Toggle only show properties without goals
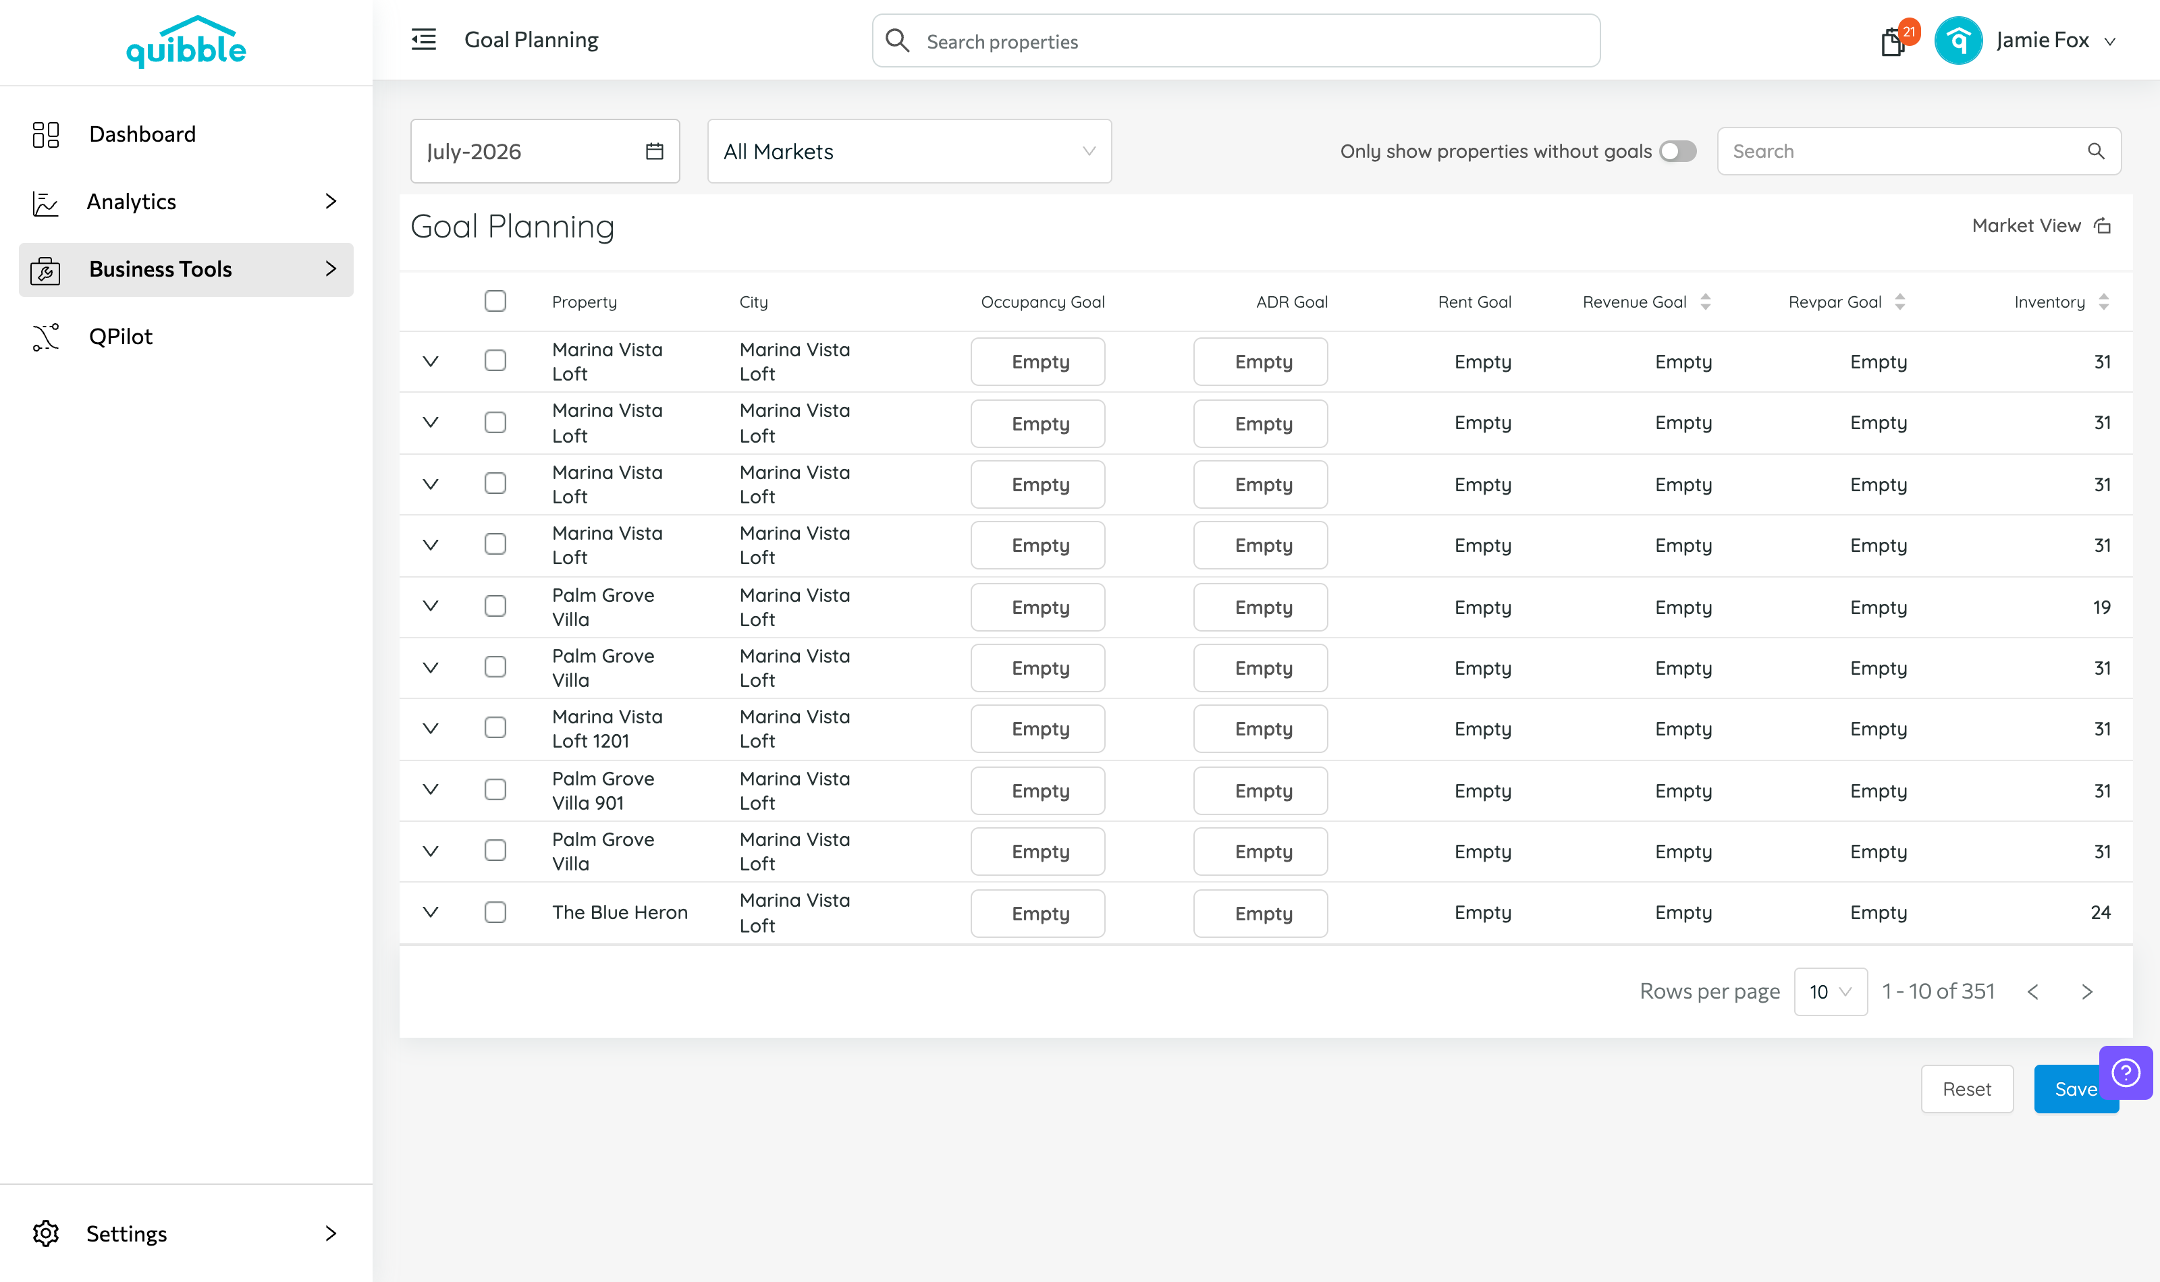The width and height of the screenshot is (2160, 1282). pyautogui.click(x=1677, y=151)
